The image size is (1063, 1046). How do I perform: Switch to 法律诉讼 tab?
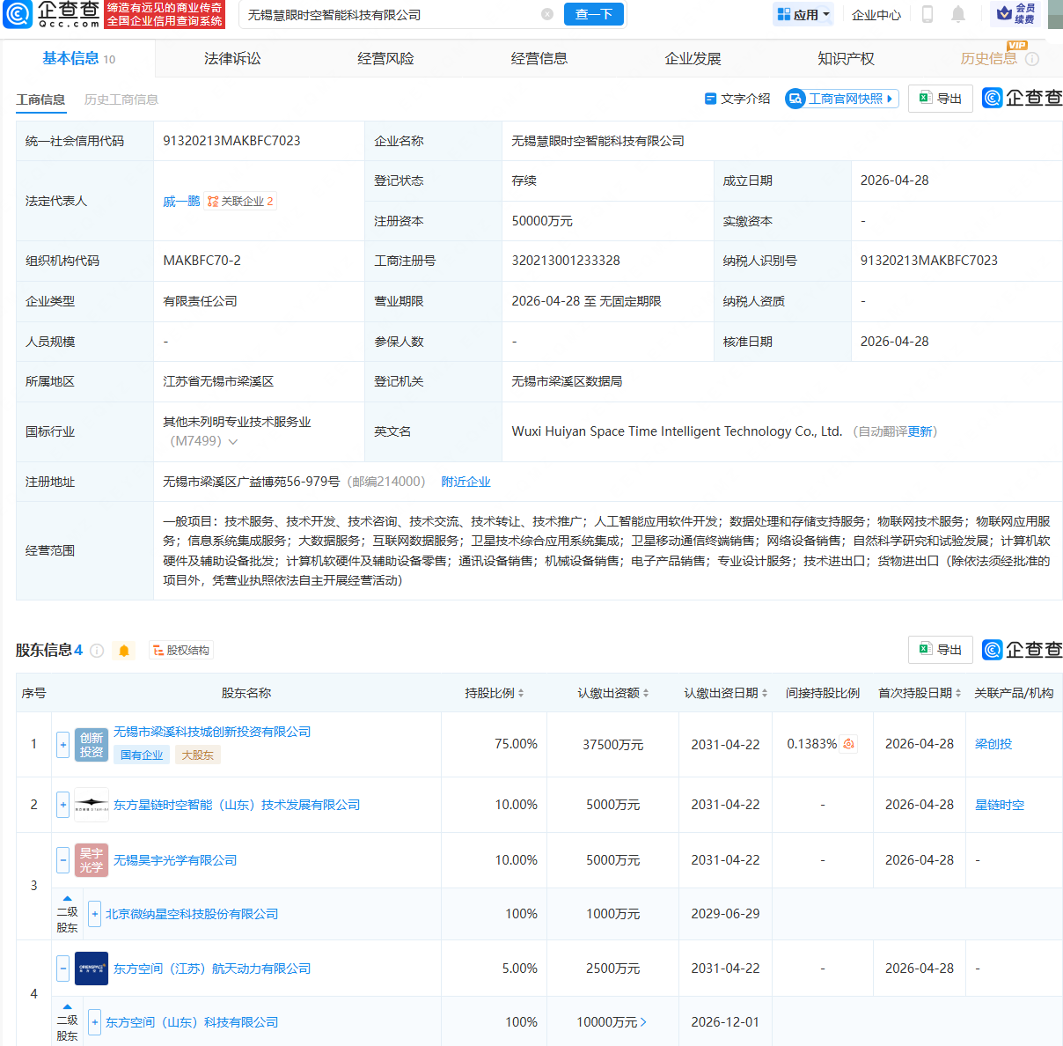[232, 59]
